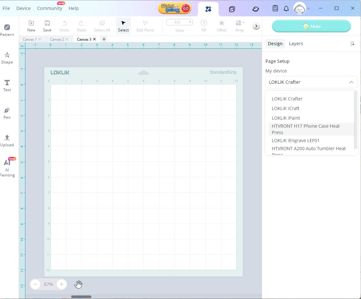Select the Pattern tool in sidebar
The image size is (361, 299).
pyautogui.click(x=7, y=30)
